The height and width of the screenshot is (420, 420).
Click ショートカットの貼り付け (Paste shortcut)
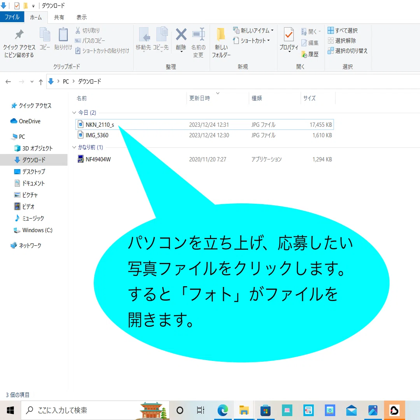point(102,51)
